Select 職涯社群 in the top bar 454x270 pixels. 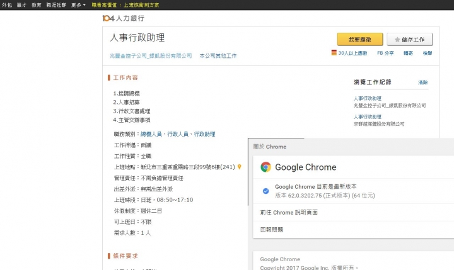click(x=58, y=4)
